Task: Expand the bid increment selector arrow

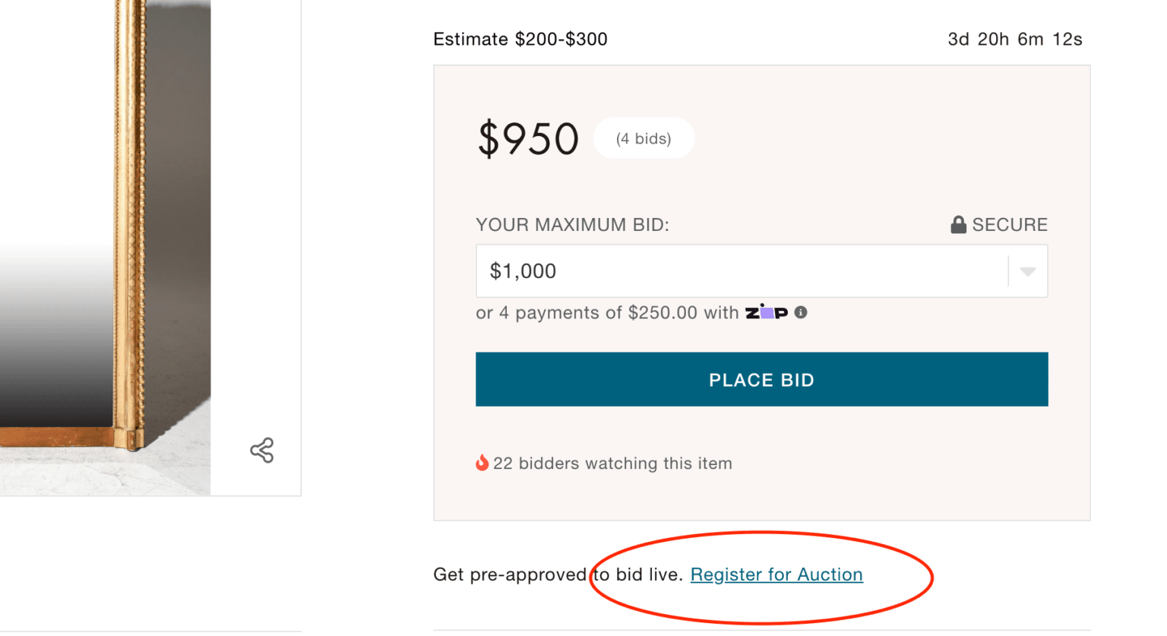Action: point(1029,271)
